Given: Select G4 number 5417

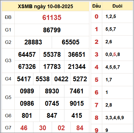Looking at the screenshot, I should pos(24,79).
